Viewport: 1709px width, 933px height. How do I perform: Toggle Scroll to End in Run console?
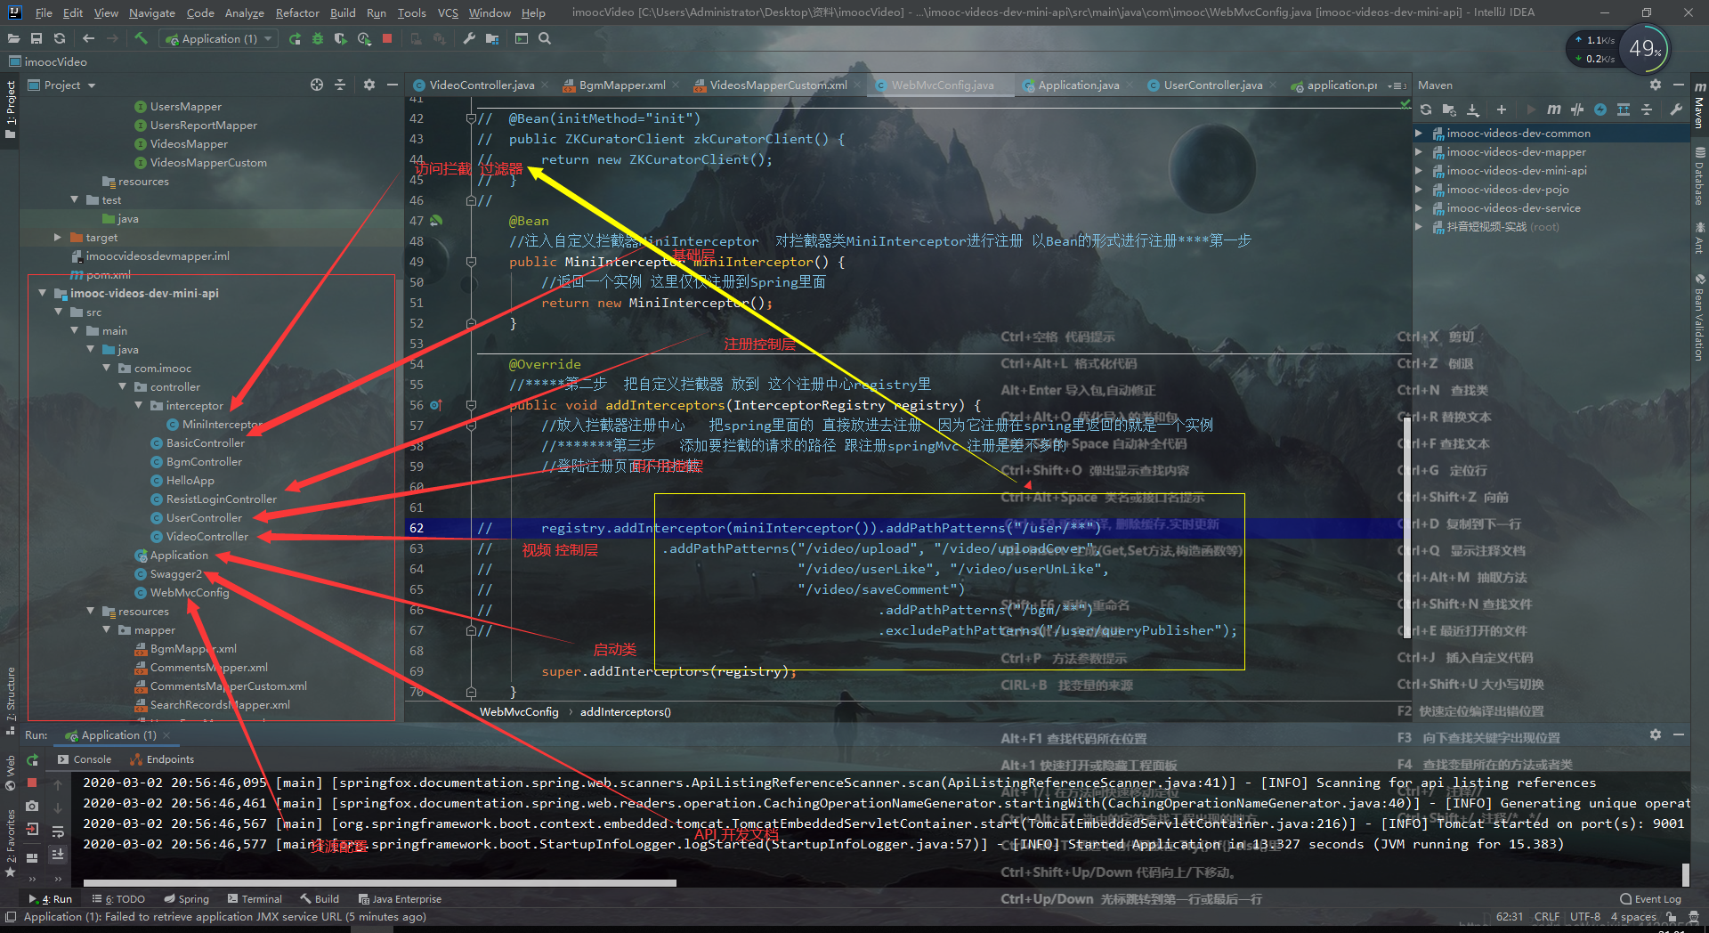(58, 854)
